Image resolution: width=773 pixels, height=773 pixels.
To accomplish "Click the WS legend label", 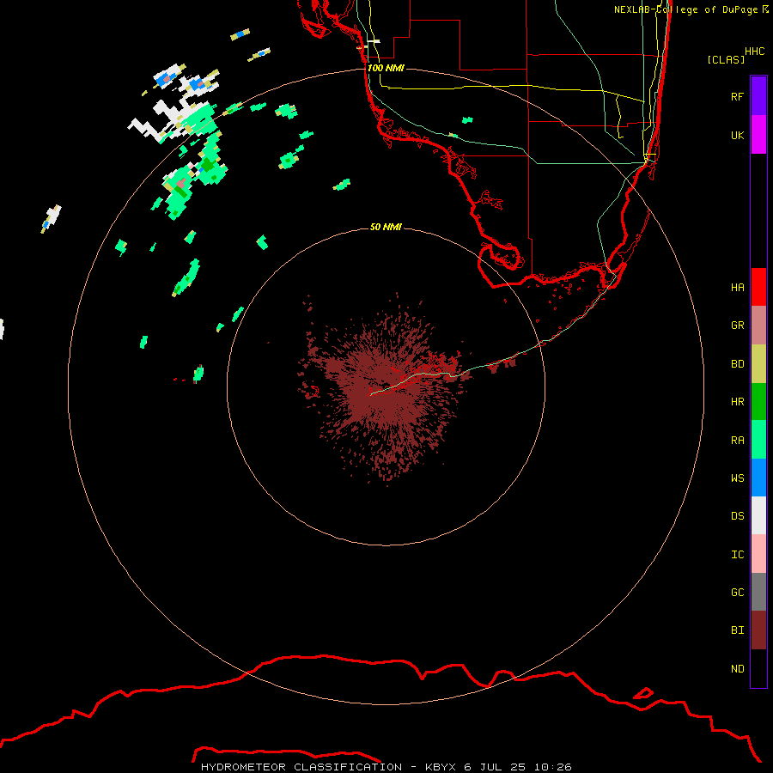I will (737, 478).
